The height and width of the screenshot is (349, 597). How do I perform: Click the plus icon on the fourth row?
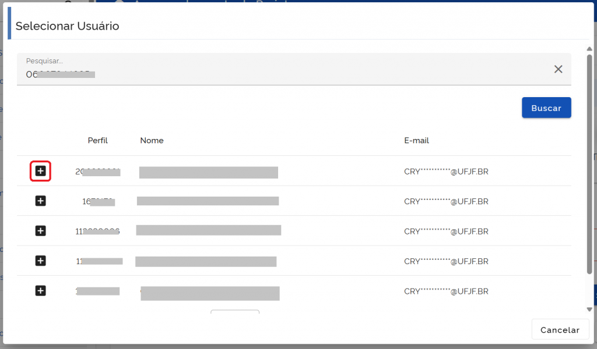(40, 261)
